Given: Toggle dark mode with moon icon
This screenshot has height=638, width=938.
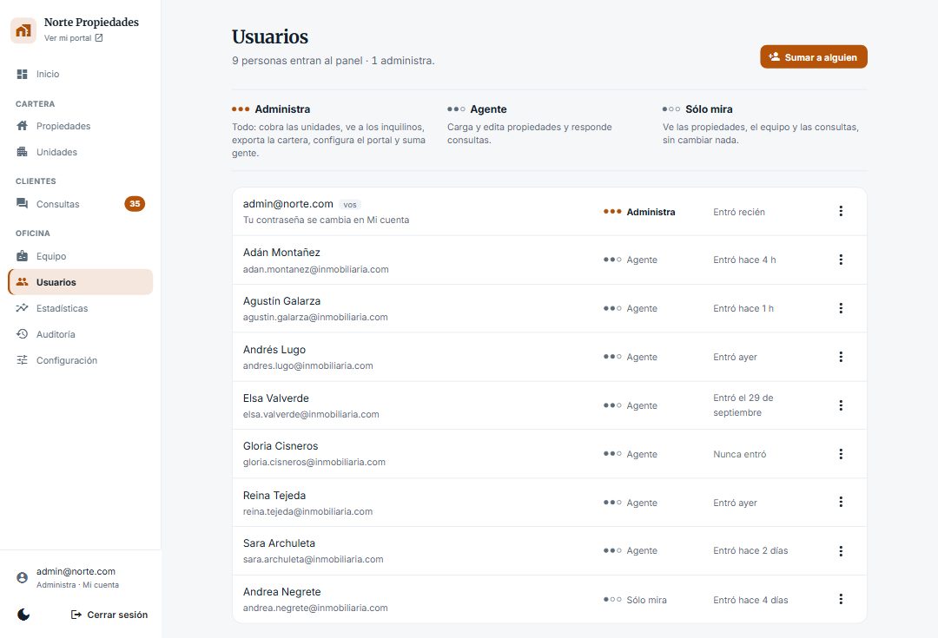Looking at the screenshot, I should point(23,615).
